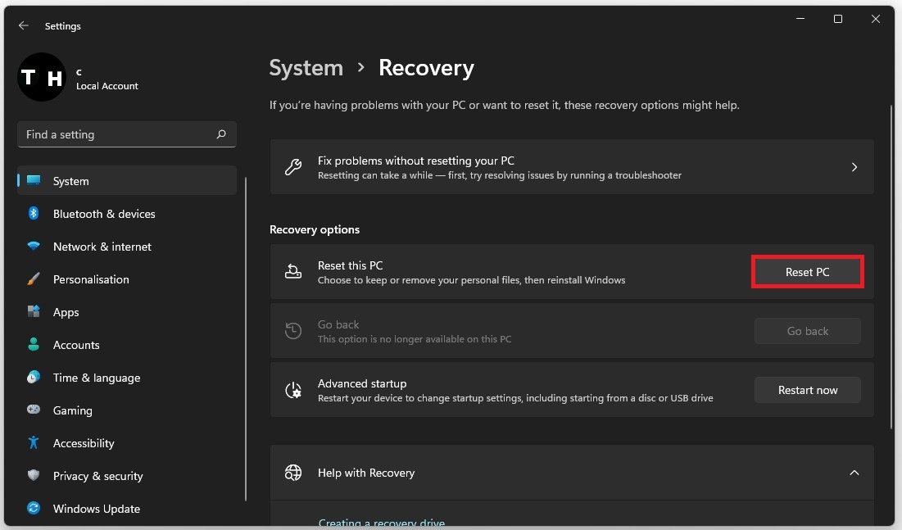Click the Windows Update sync icon
This screenshot has height=530, width=902.
34,509
